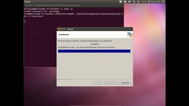Open the notes indicator in top panel
Screen dimensions: 189x106
coord(121,1)
